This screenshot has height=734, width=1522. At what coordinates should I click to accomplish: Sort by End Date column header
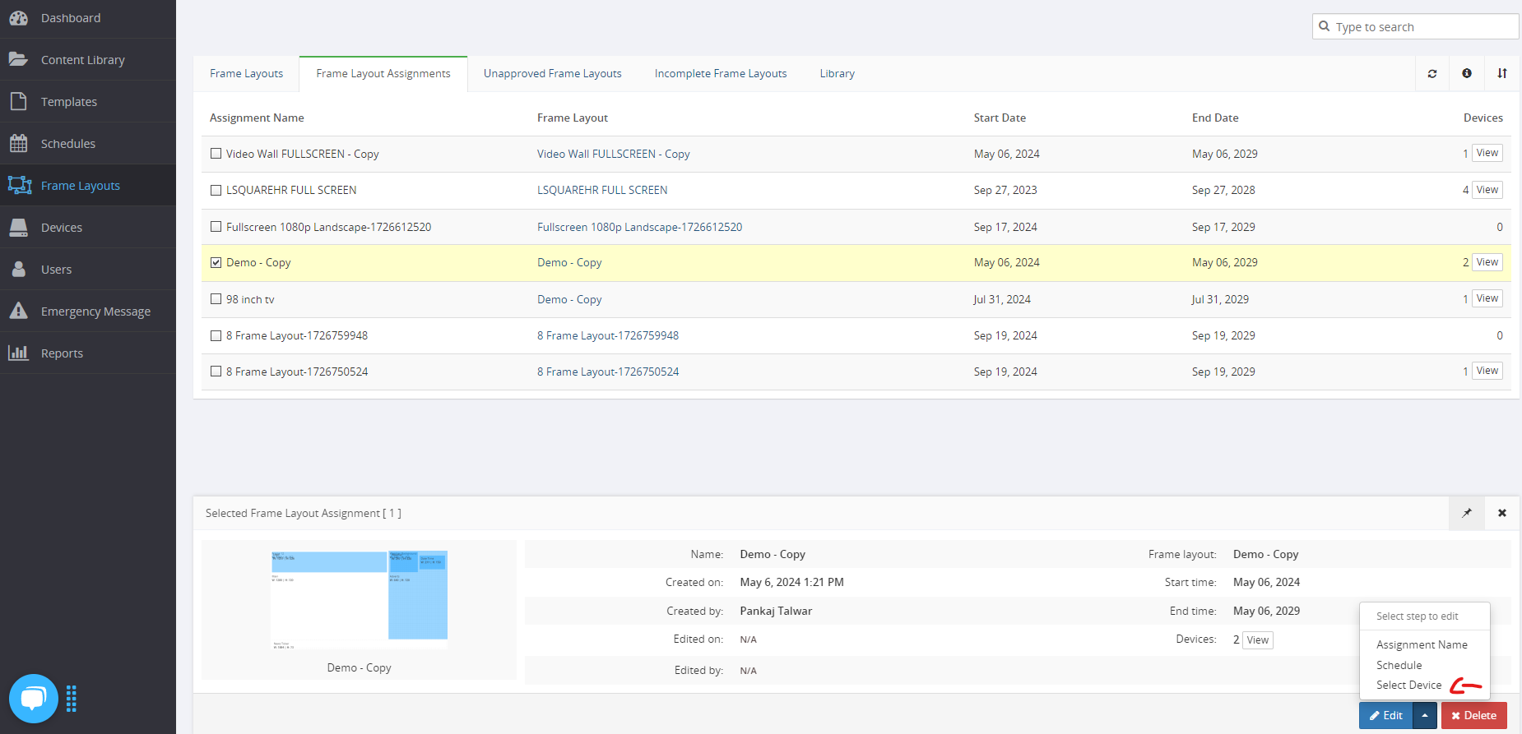[1215, 118]
